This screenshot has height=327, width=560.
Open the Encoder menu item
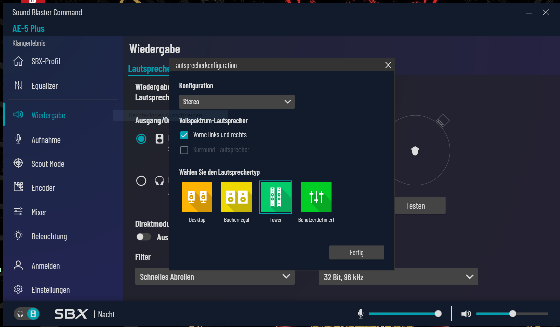click(x=43, y=188)
